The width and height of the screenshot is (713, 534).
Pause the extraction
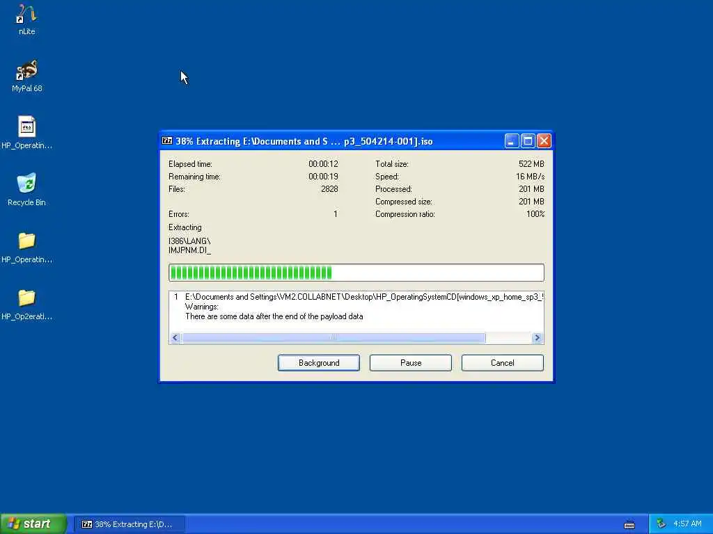[x=411, y=363]
